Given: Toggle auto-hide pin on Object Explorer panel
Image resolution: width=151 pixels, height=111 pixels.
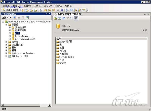Looking at the screenshot, I should point(47,14).
